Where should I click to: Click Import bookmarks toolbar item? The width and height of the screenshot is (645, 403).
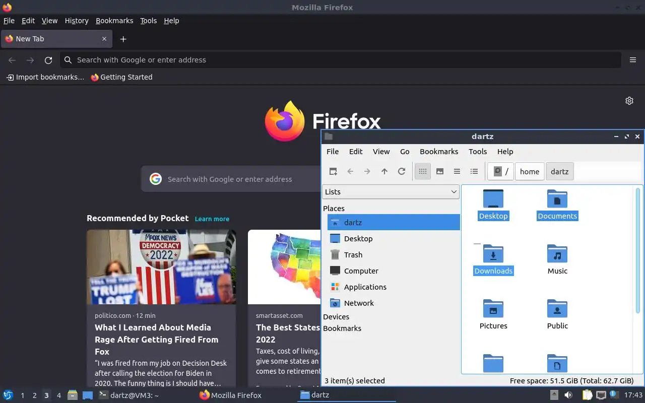pyautogui.click(x=45, y=77)
